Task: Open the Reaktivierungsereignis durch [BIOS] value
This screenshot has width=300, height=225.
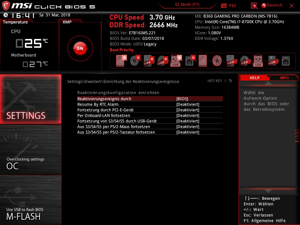Action: point(182,99)
